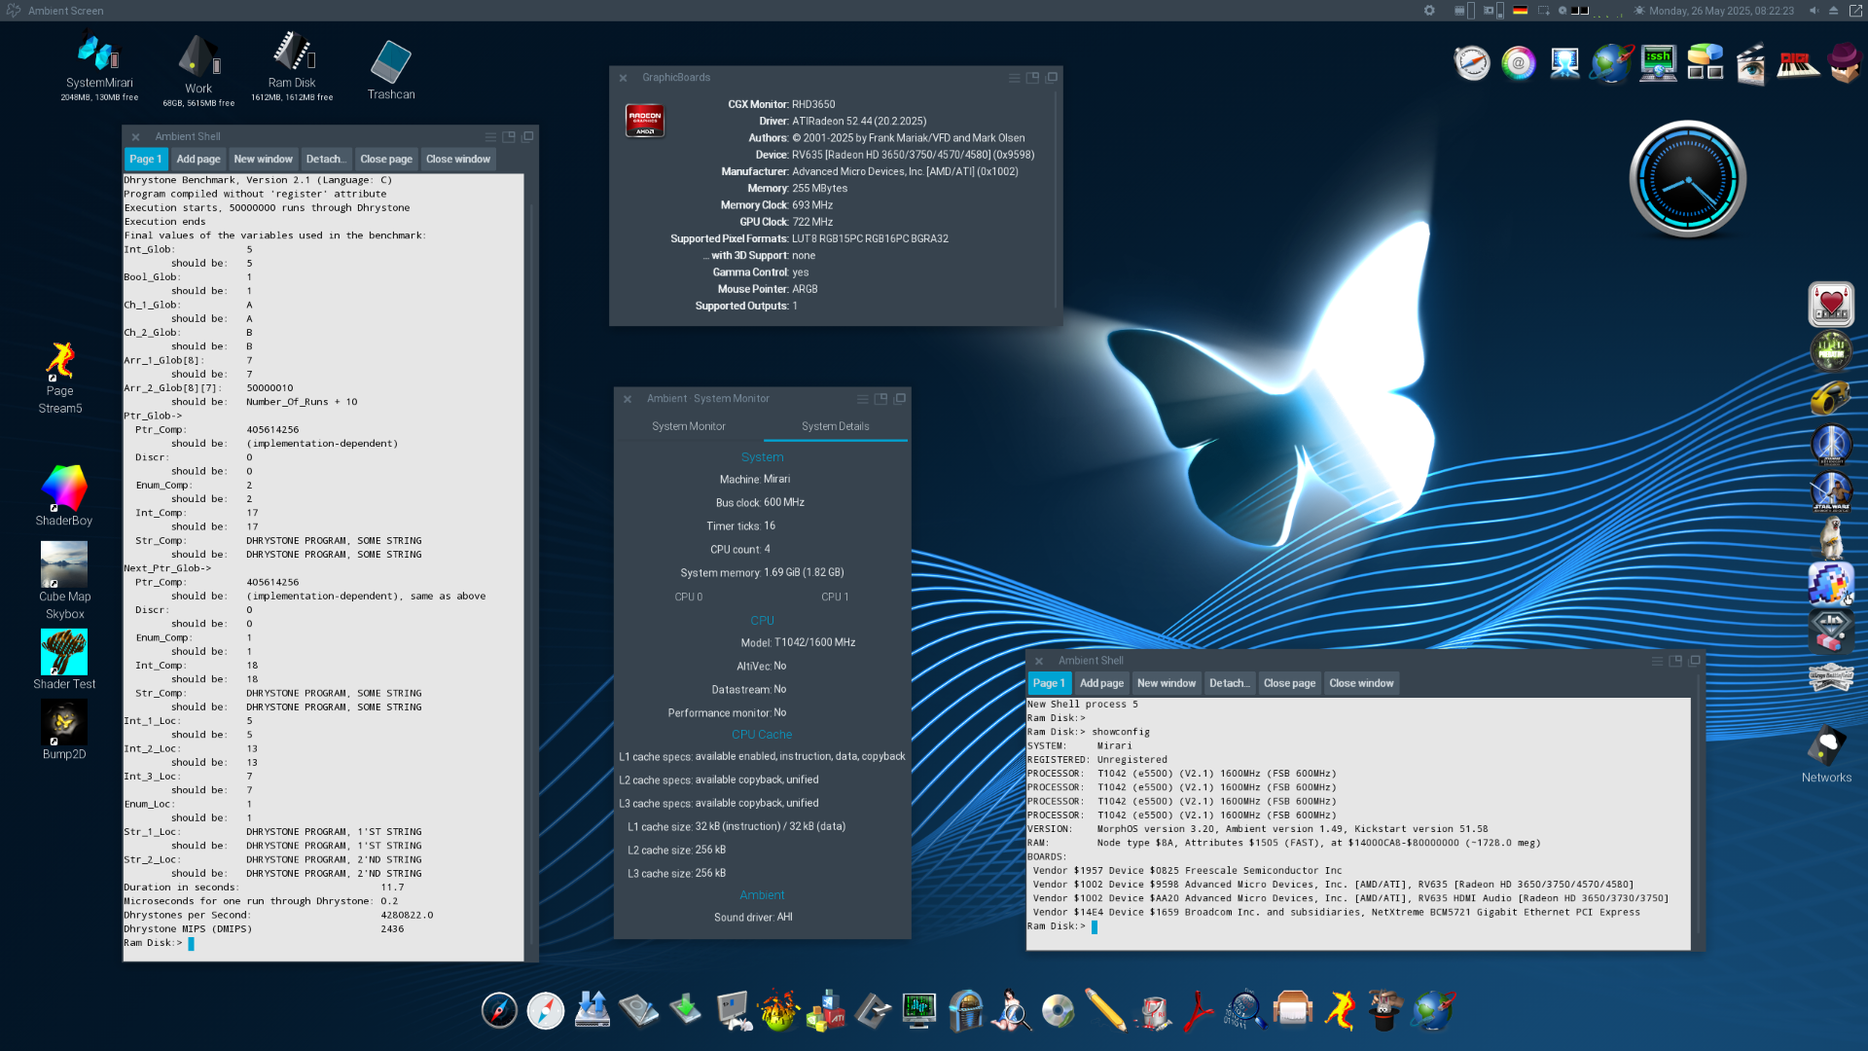Viewport: 1868px width, 1051px height.
Task: Click New window in right Ambient Shell
Action: coord(1166,683)
